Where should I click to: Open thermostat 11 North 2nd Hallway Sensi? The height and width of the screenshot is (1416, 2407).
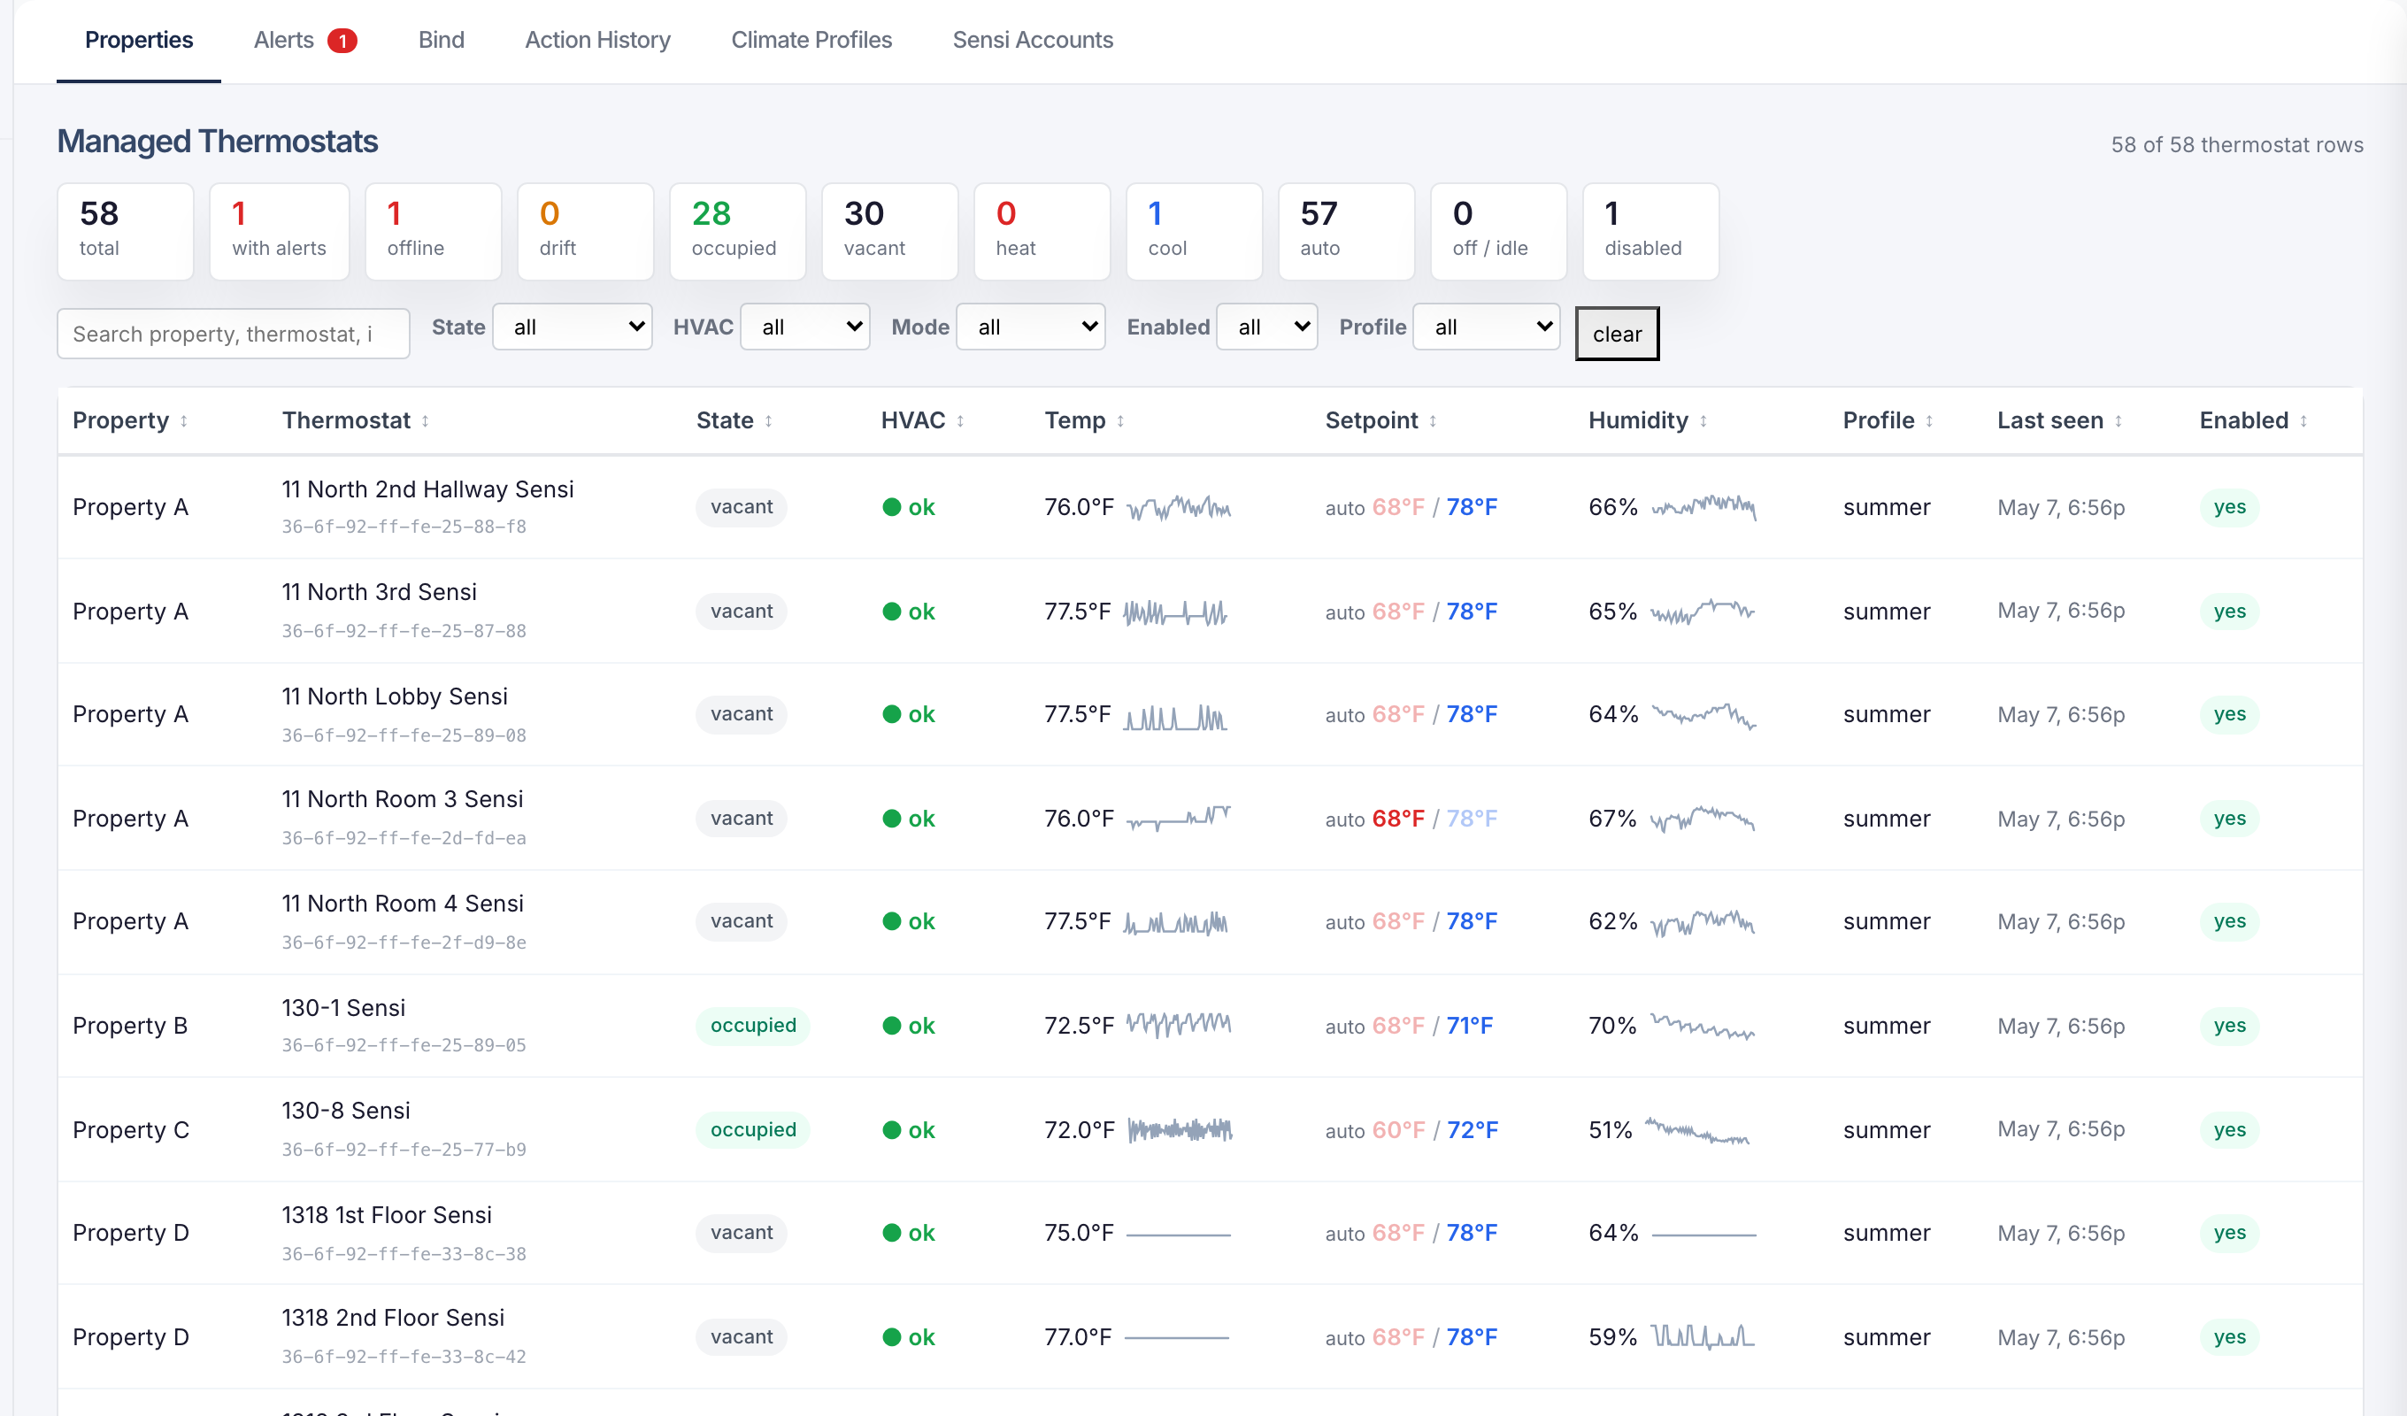tap(428, 489)
